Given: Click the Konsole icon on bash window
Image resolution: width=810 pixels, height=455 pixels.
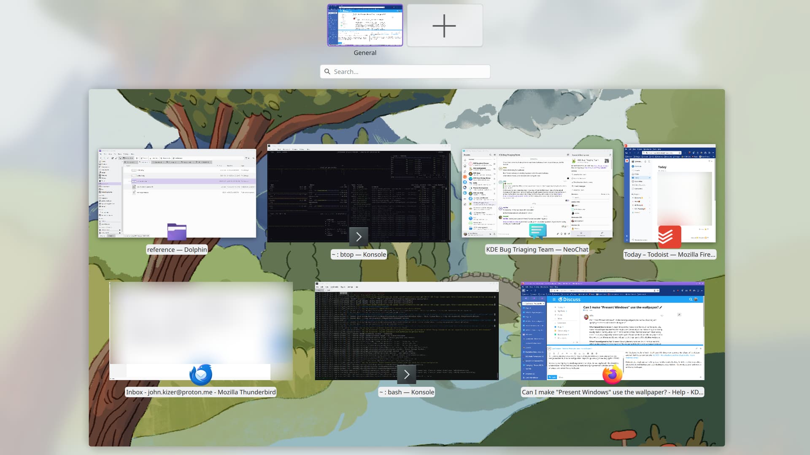Looking at the screenshot, I should click(407, 375).
